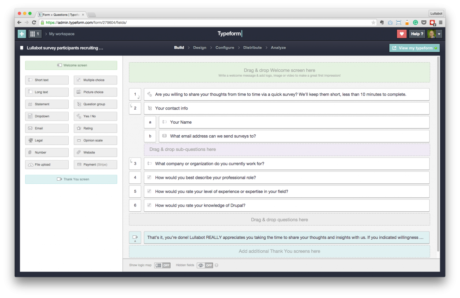Select the Picture choice field type

click(96, 92)
